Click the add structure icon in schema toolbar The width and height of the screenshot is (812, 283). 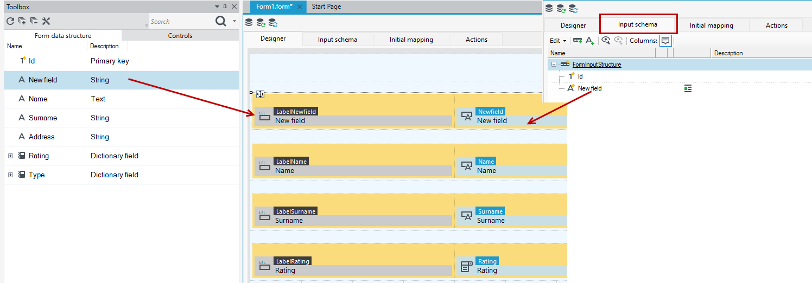pyautogui.click(x=578, y=41)
